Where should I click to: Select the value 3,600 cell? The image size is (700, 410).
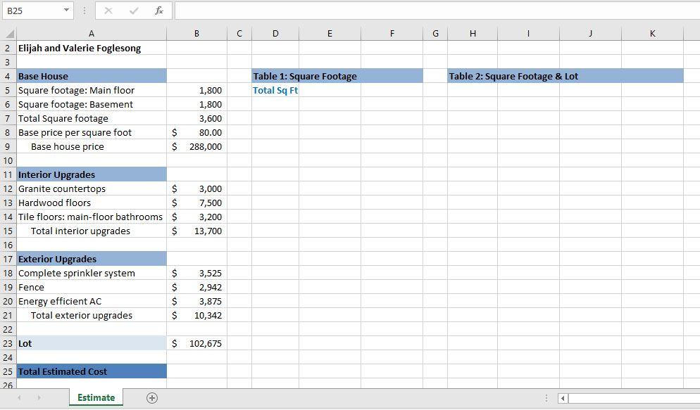(197, 119)
